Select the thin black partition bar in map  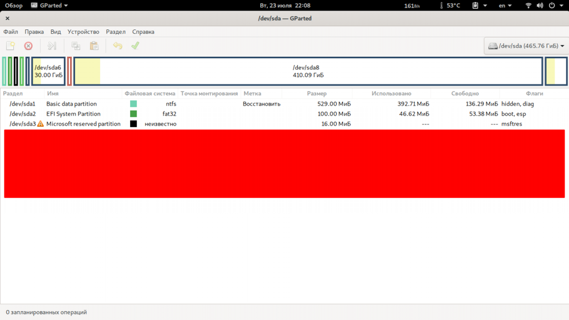(x=16, y=71)
